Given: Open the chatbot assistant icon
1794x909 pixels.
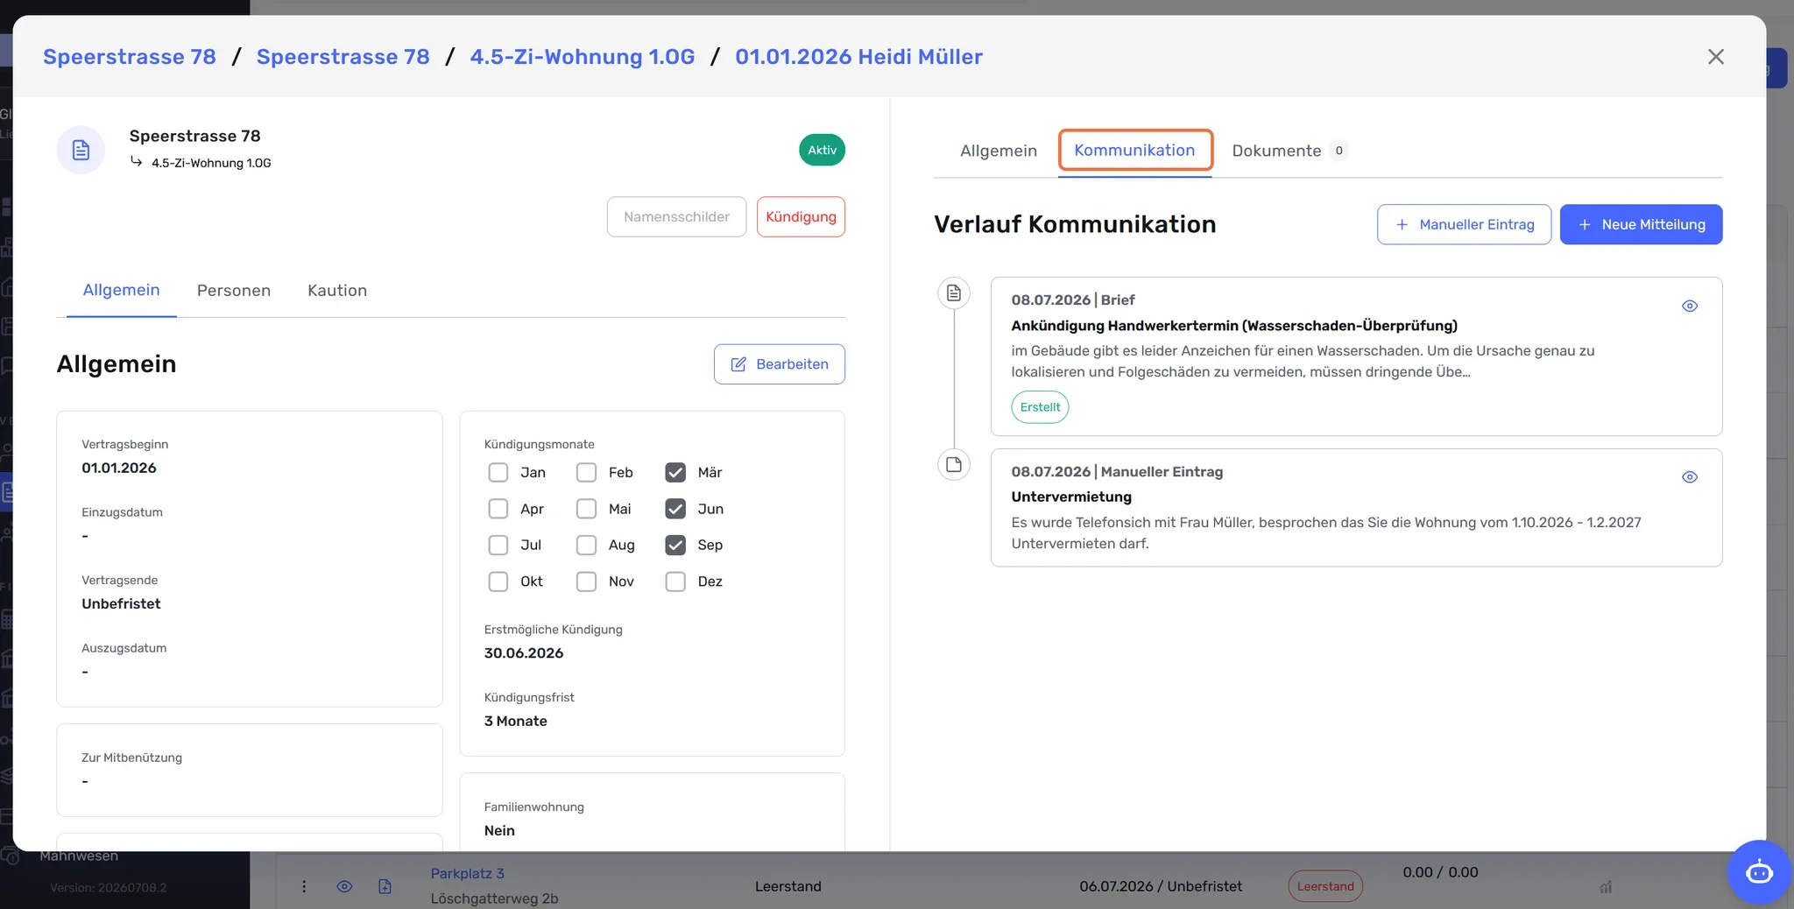Looking at the screenshot, I should 1759,872.
